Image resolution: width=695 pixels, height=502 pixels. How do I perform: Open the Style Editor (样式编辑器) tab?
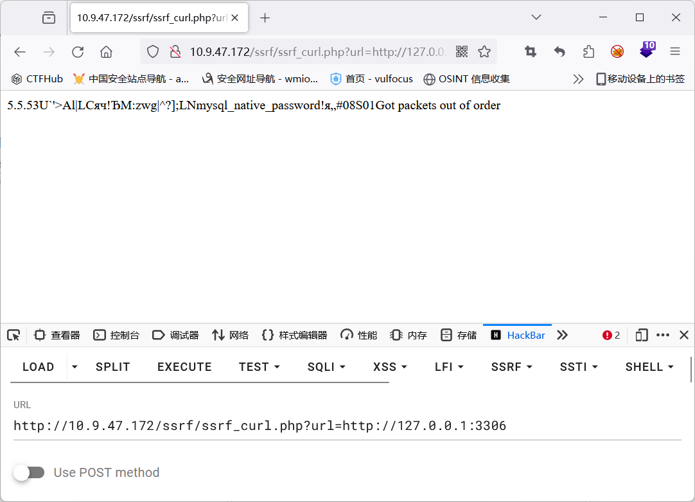tap(294, 336)
